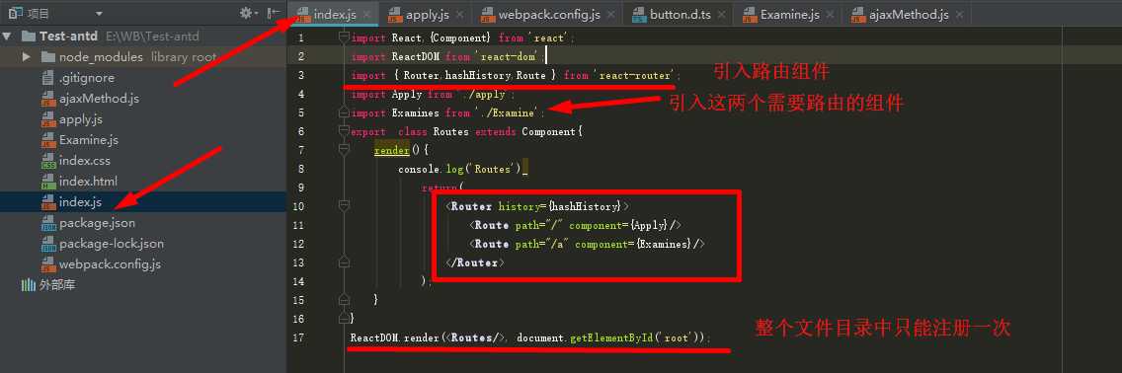Click 'react-dom' string on line 2

coord(508,56)
